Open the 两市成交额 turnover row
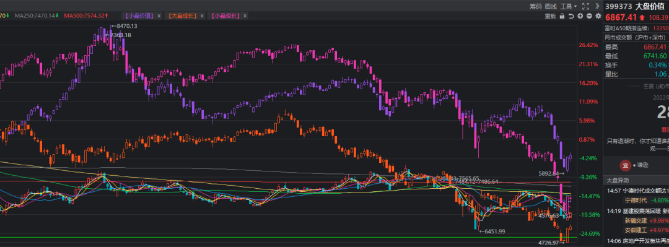 tap(636, 37)
